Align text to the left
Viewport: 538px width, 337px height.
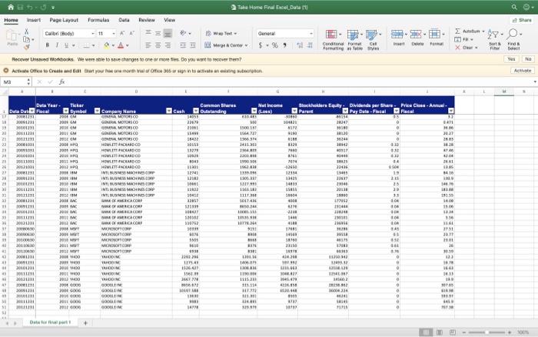tap(148, 45)
